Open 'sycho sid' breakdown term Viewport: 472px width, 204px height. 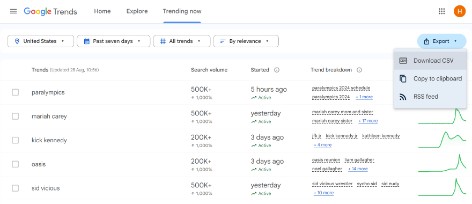(367, 184)
